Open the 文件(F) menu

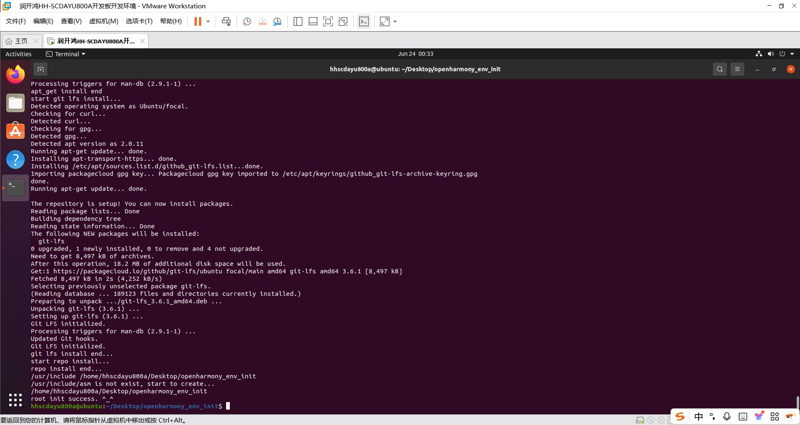16,21
